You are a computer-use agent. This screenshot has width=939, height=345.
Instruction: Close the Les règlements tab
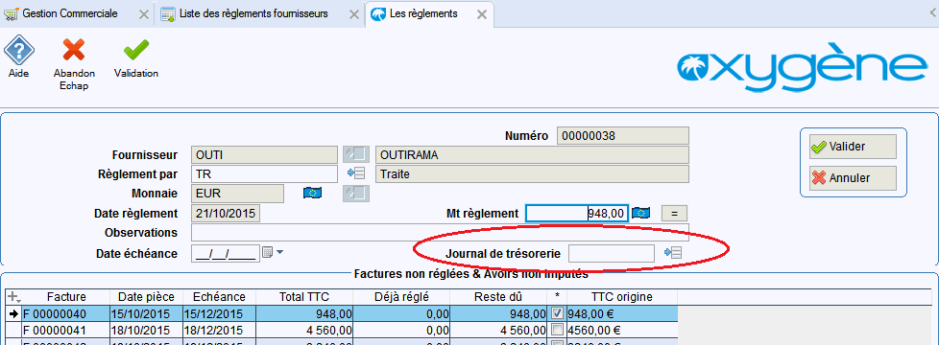tap(481, 14)
